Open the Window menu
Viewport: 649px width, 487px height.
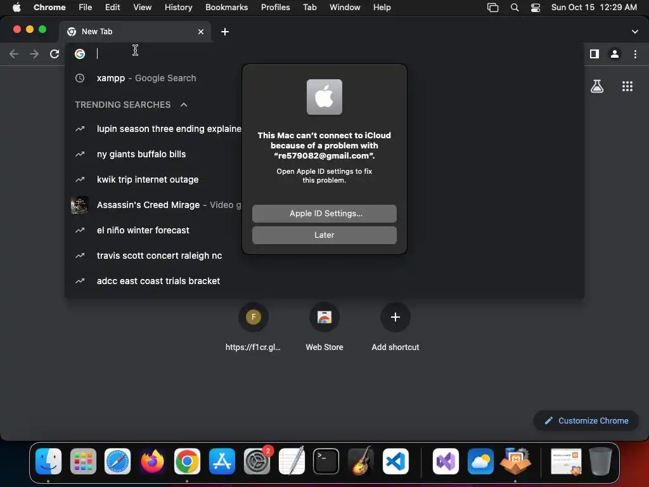click(345, 7)
